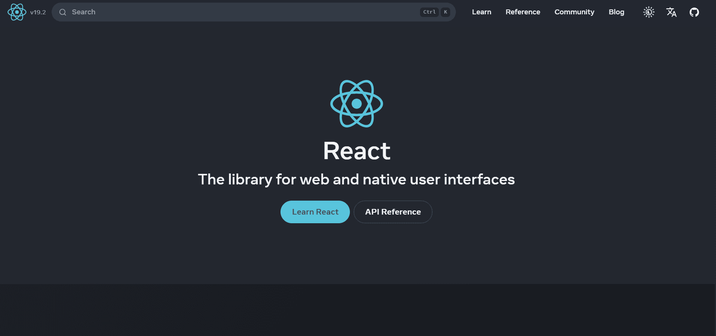Open the GitHub repository icon
The width and height of the screenshot is (716, 336).
694,12
